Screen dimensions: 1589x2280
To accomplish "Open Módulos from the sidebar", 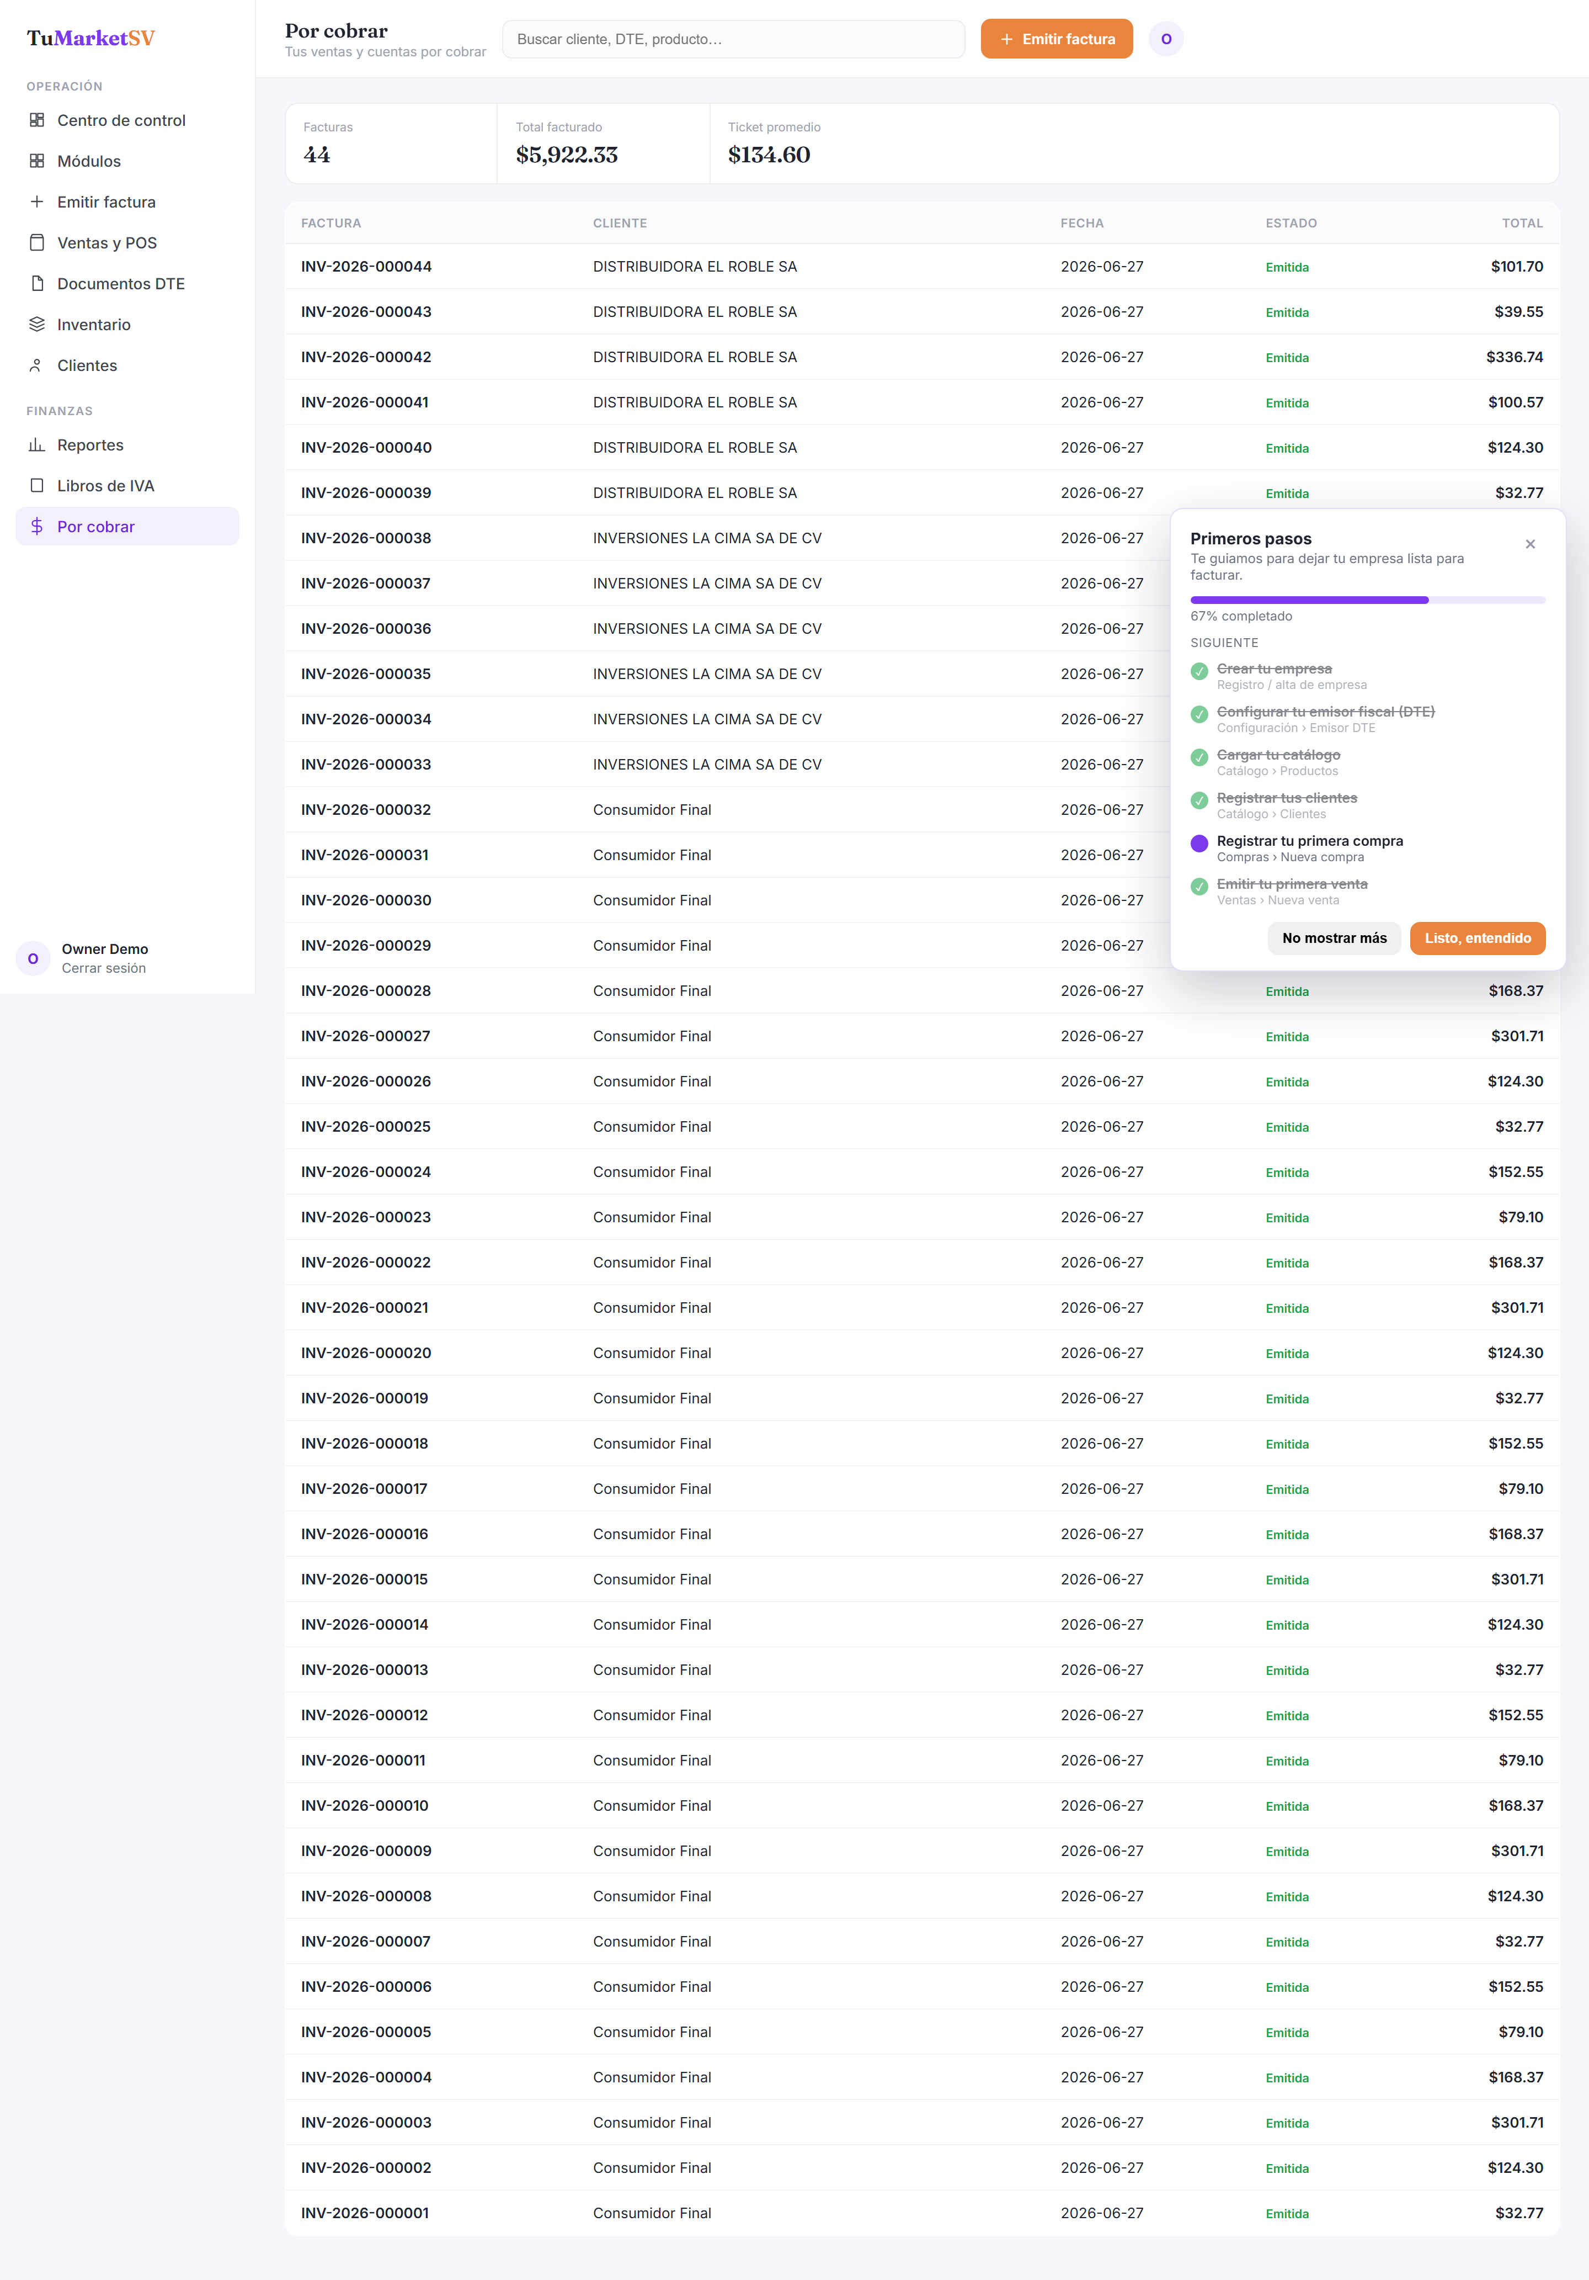I will [x=127, y=161].
